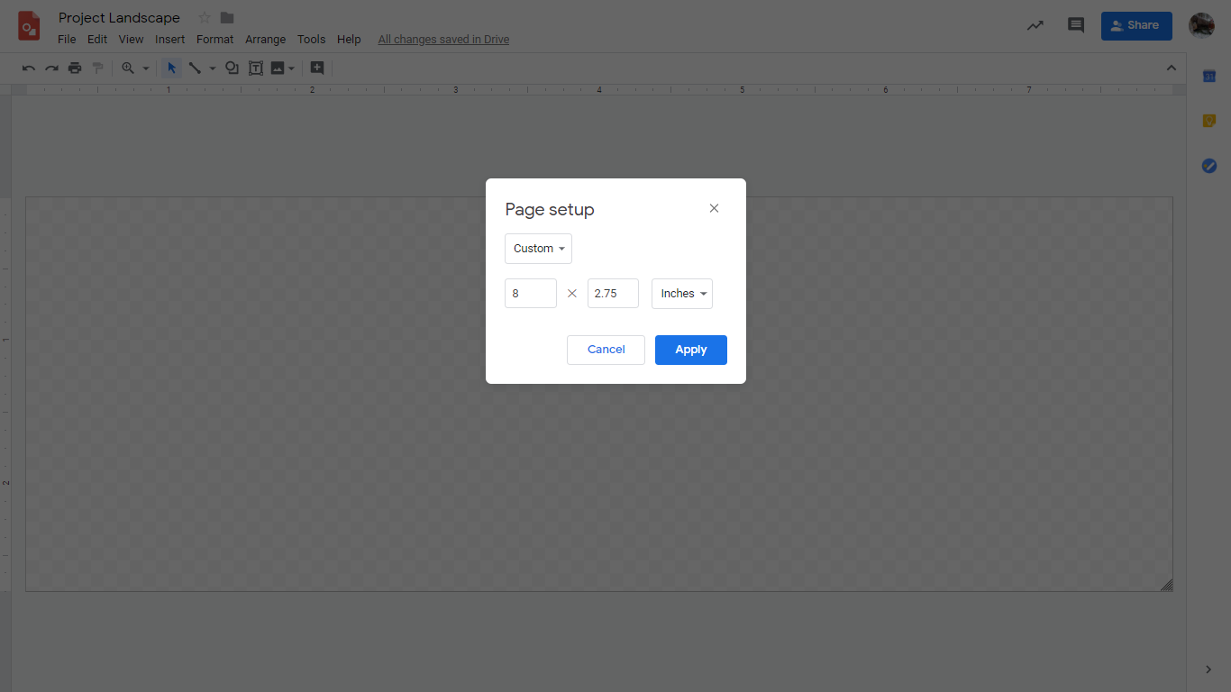Viewport: 1231px width, 692px height.
Task: Select the Paint format tool
Action: tap(97, 68)
